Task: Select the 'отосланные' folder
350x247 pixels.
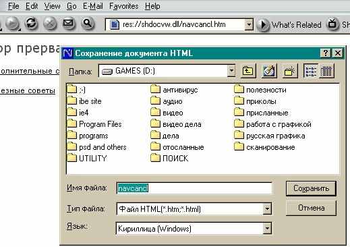Action: click(177, 147)
